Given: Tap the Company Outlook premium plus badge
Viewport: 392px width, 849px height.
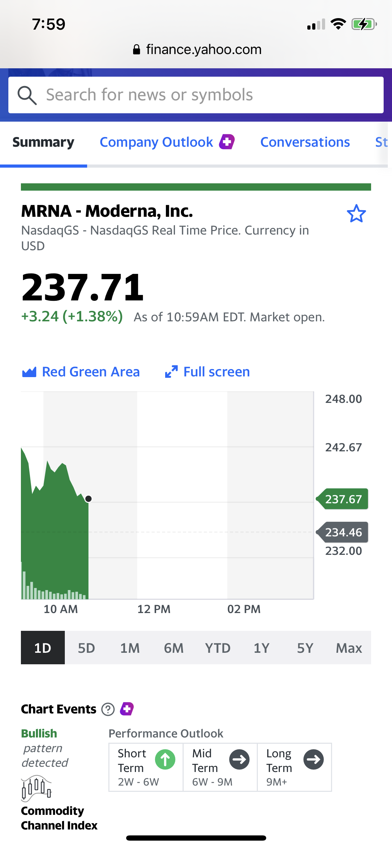Looking at the screenshot, I should pyautogui.click(x=227, y=142).
